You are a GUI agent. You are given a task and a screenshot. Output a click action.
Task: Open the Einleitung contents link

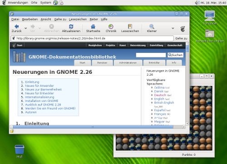point(32,82)
